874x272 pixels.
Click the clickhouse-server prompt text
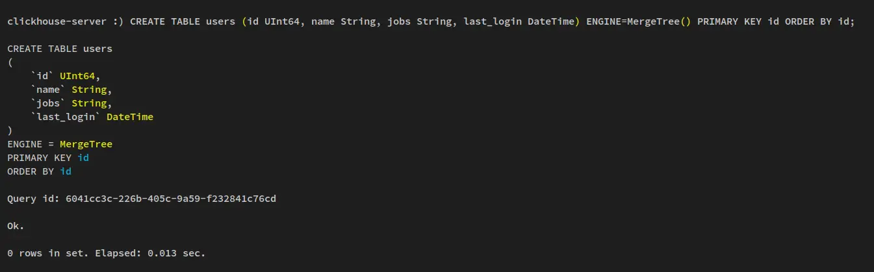click(x=57, y=21)
